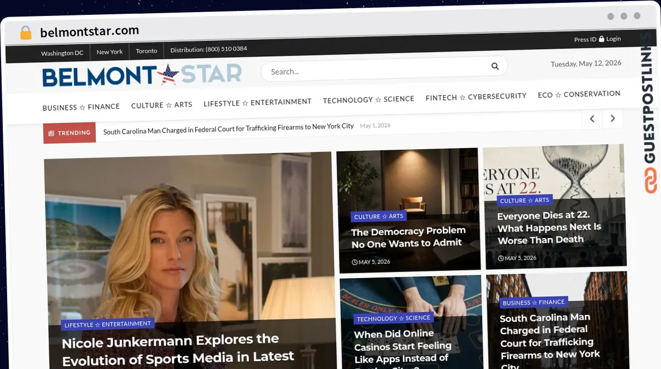Select the Toronto edition link
The image size is (661, 369).
click(x=147, y=51)
